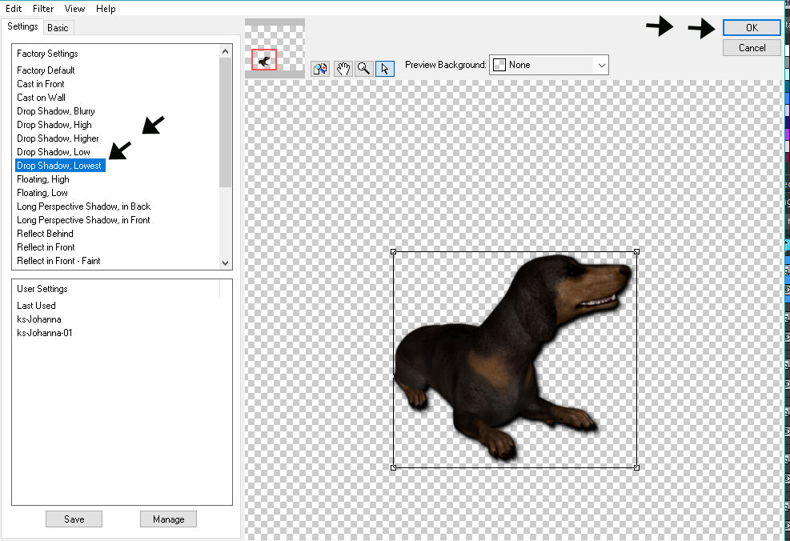Confirm the effect with OK
790x541 pixels.
[752, 28]
